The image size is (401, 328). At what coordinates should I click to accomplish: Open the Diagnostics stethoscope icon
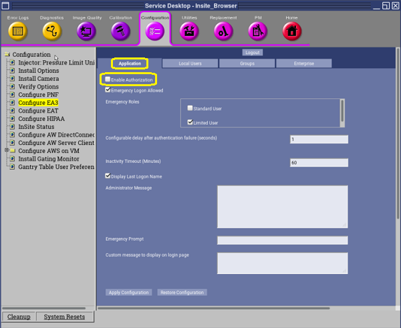(x=51, y=31)
